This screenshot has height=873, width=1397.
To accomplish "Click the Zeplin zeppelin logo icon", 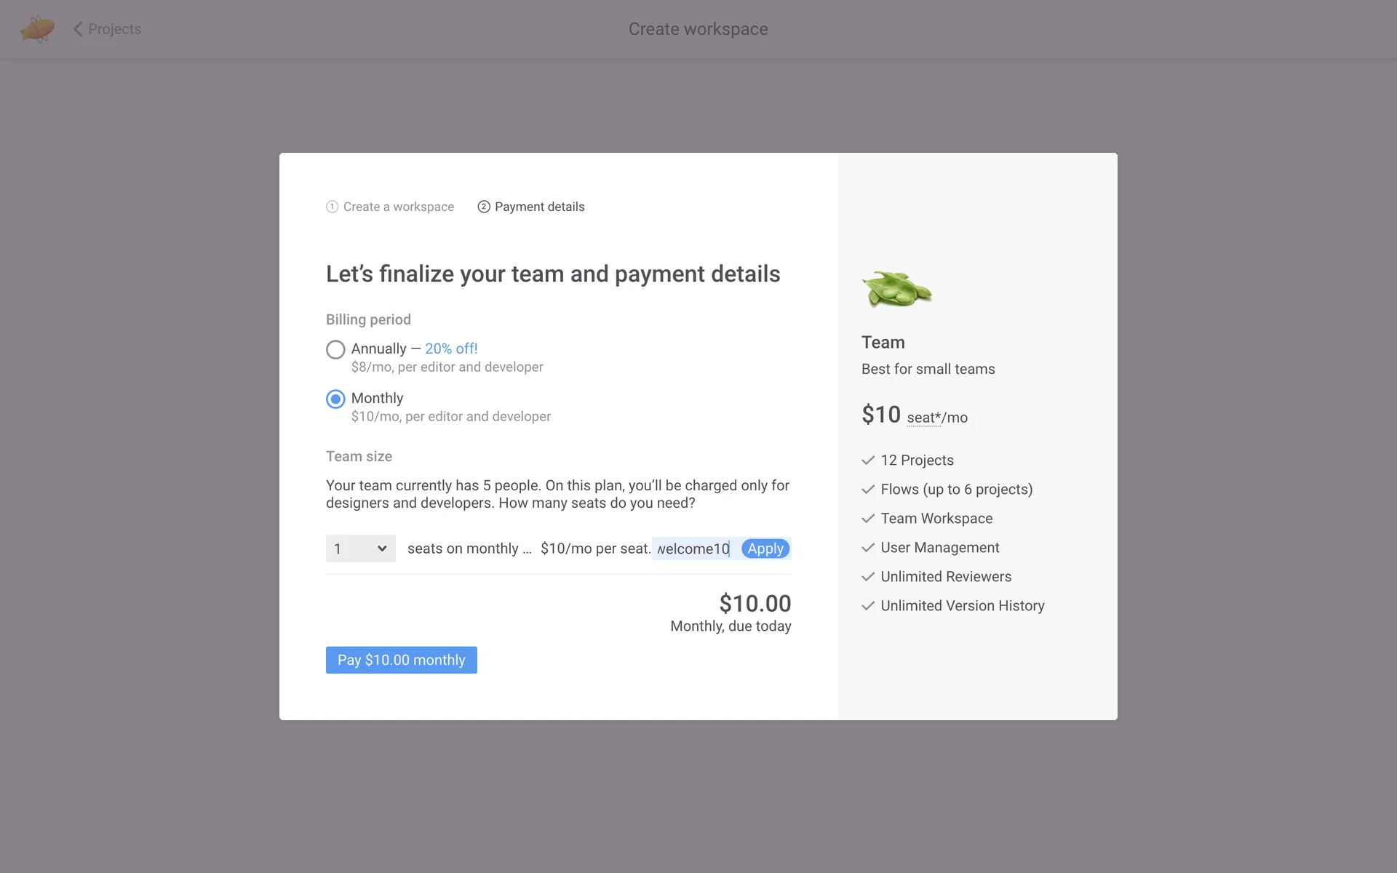I will point(37,29).
